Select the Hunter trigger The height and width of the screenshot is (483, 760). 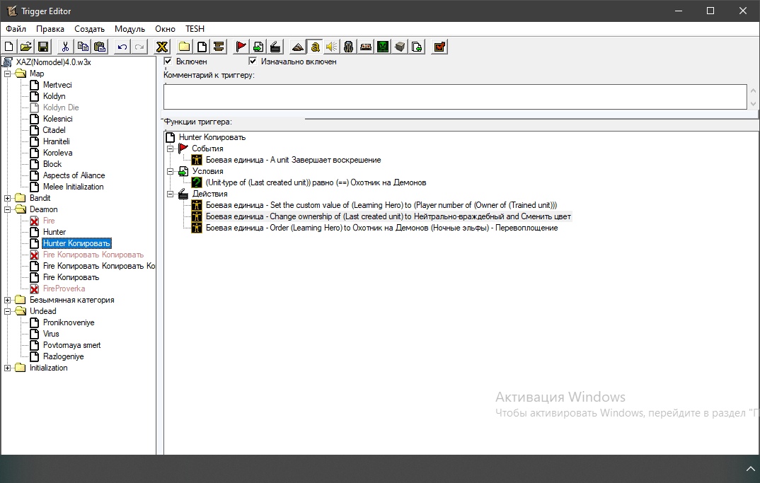[x=54, y=232]
